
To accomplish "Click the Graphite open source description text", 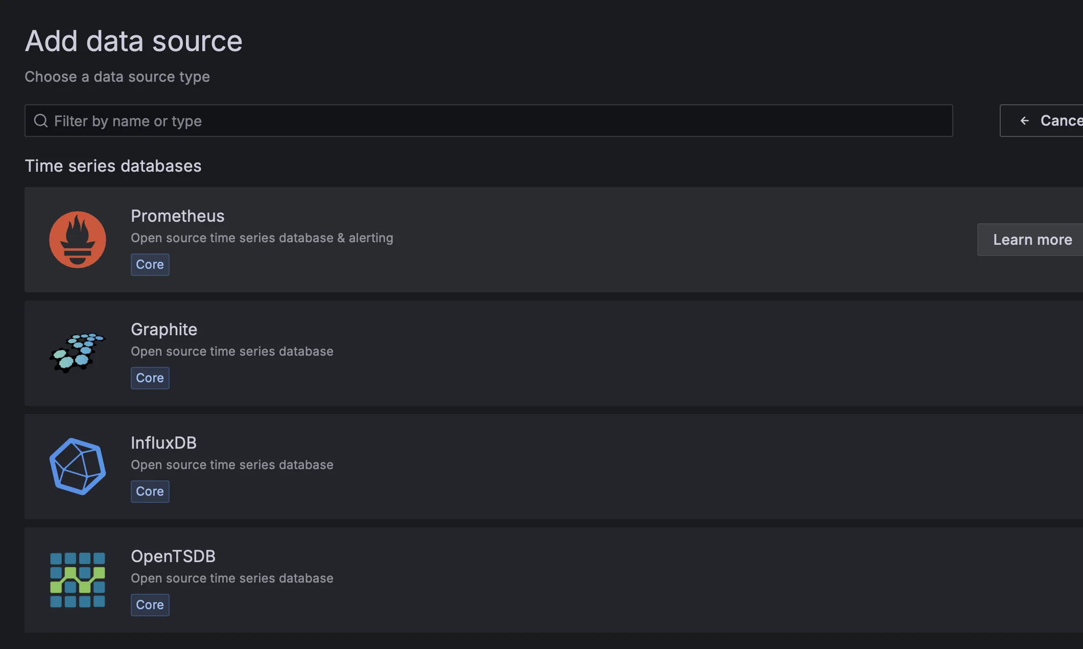I will click(232, 352).
